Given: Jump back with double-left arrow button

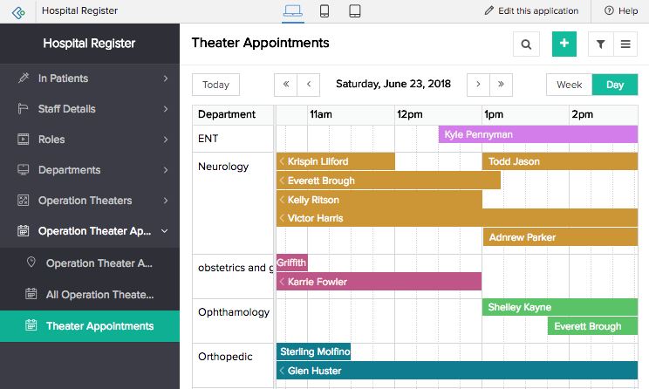Looking at the screenshot, I should 285,85.
